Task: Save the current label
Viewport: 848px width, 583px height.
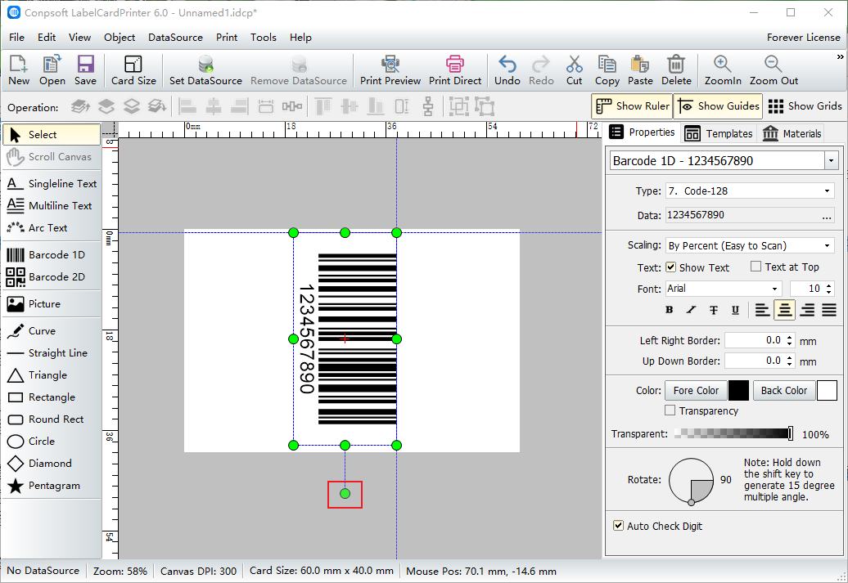Action: 85,71
